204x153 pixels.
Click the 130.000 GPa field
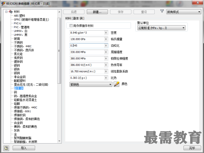pyautogui.click(x=87, y=39)
